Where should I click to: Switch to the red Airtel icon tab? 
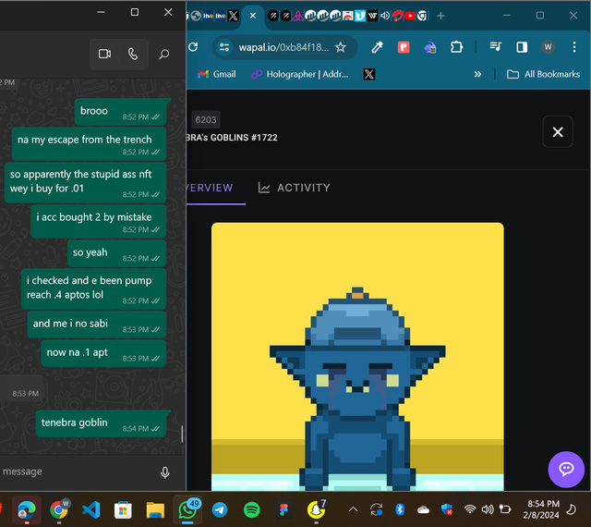pyautogui.click(x=397, y=16)
